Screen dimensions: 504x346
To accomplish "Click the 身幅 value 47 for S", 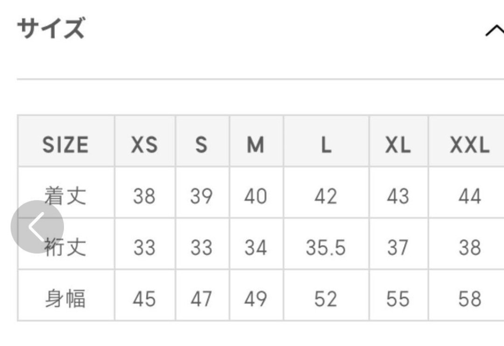I will tap(202, 298).
